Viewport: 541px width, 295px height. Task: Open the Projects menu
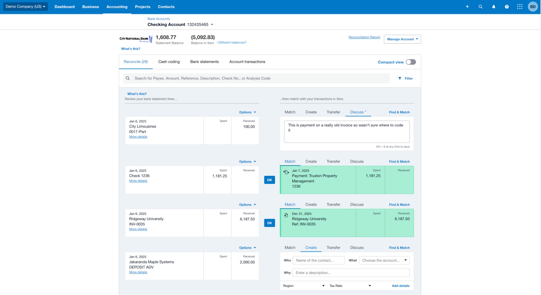143,7
